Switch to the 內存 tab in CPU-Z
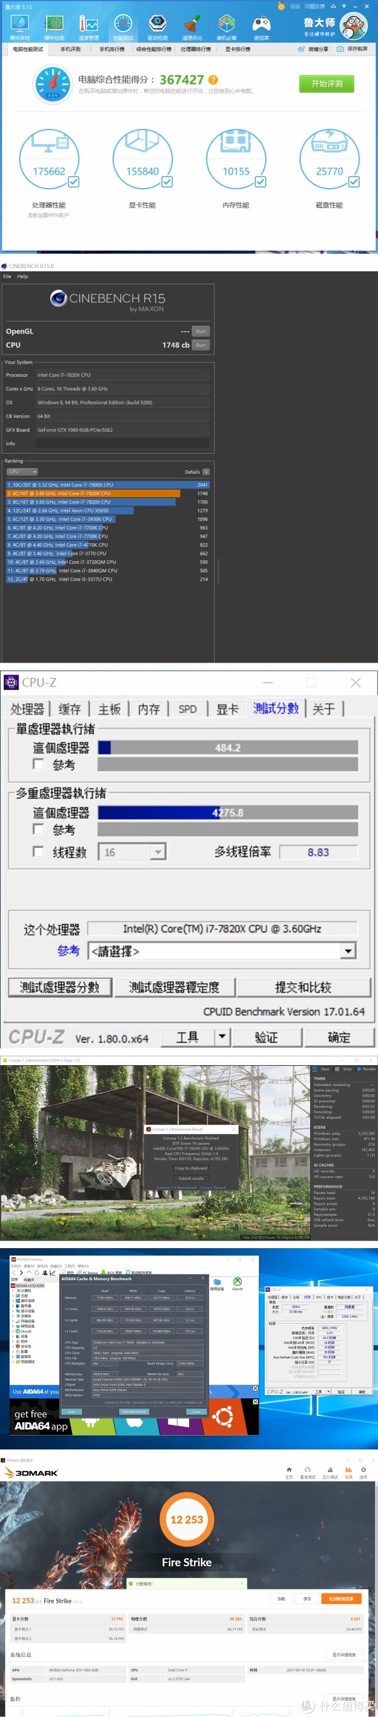The height and width of the screenshot is (1717, 378). click(149, 709)
